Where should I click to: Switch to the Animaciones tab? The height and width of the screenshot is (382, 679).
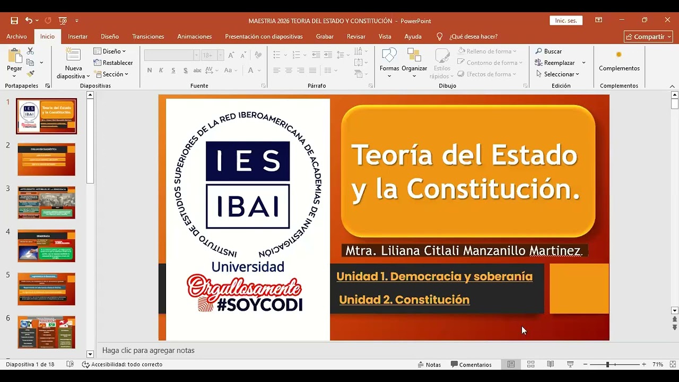[195, 37]
